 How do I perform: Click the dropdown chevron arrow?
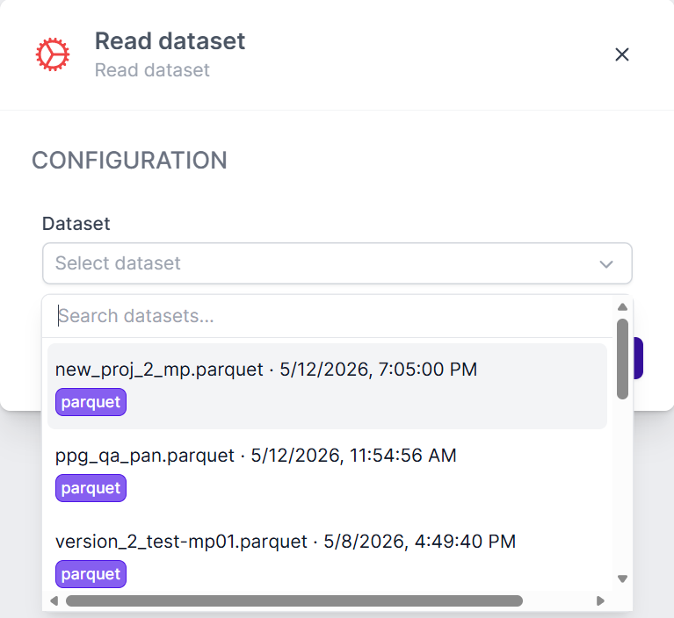point(606,264)
